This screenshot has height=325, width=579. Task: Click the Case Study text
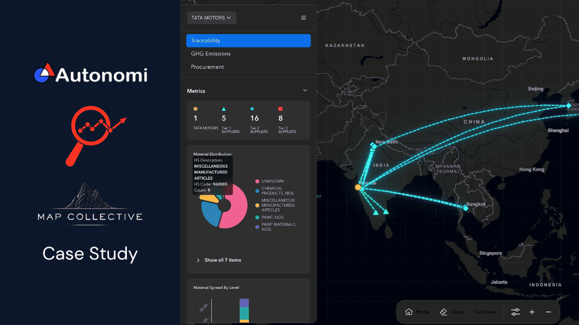90,253
